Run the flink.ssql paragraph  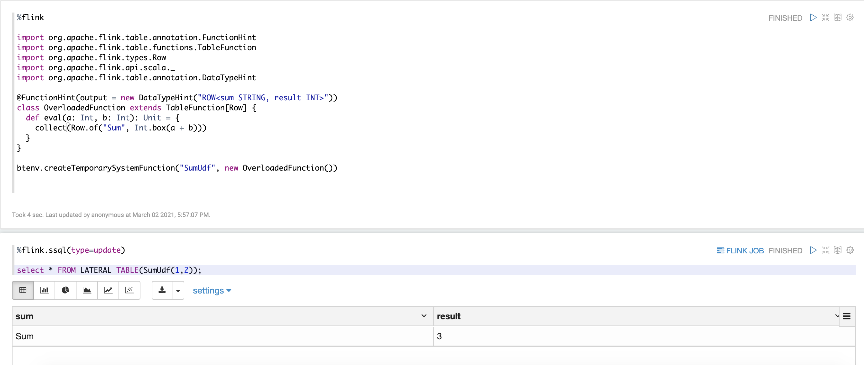click(813, 250)
